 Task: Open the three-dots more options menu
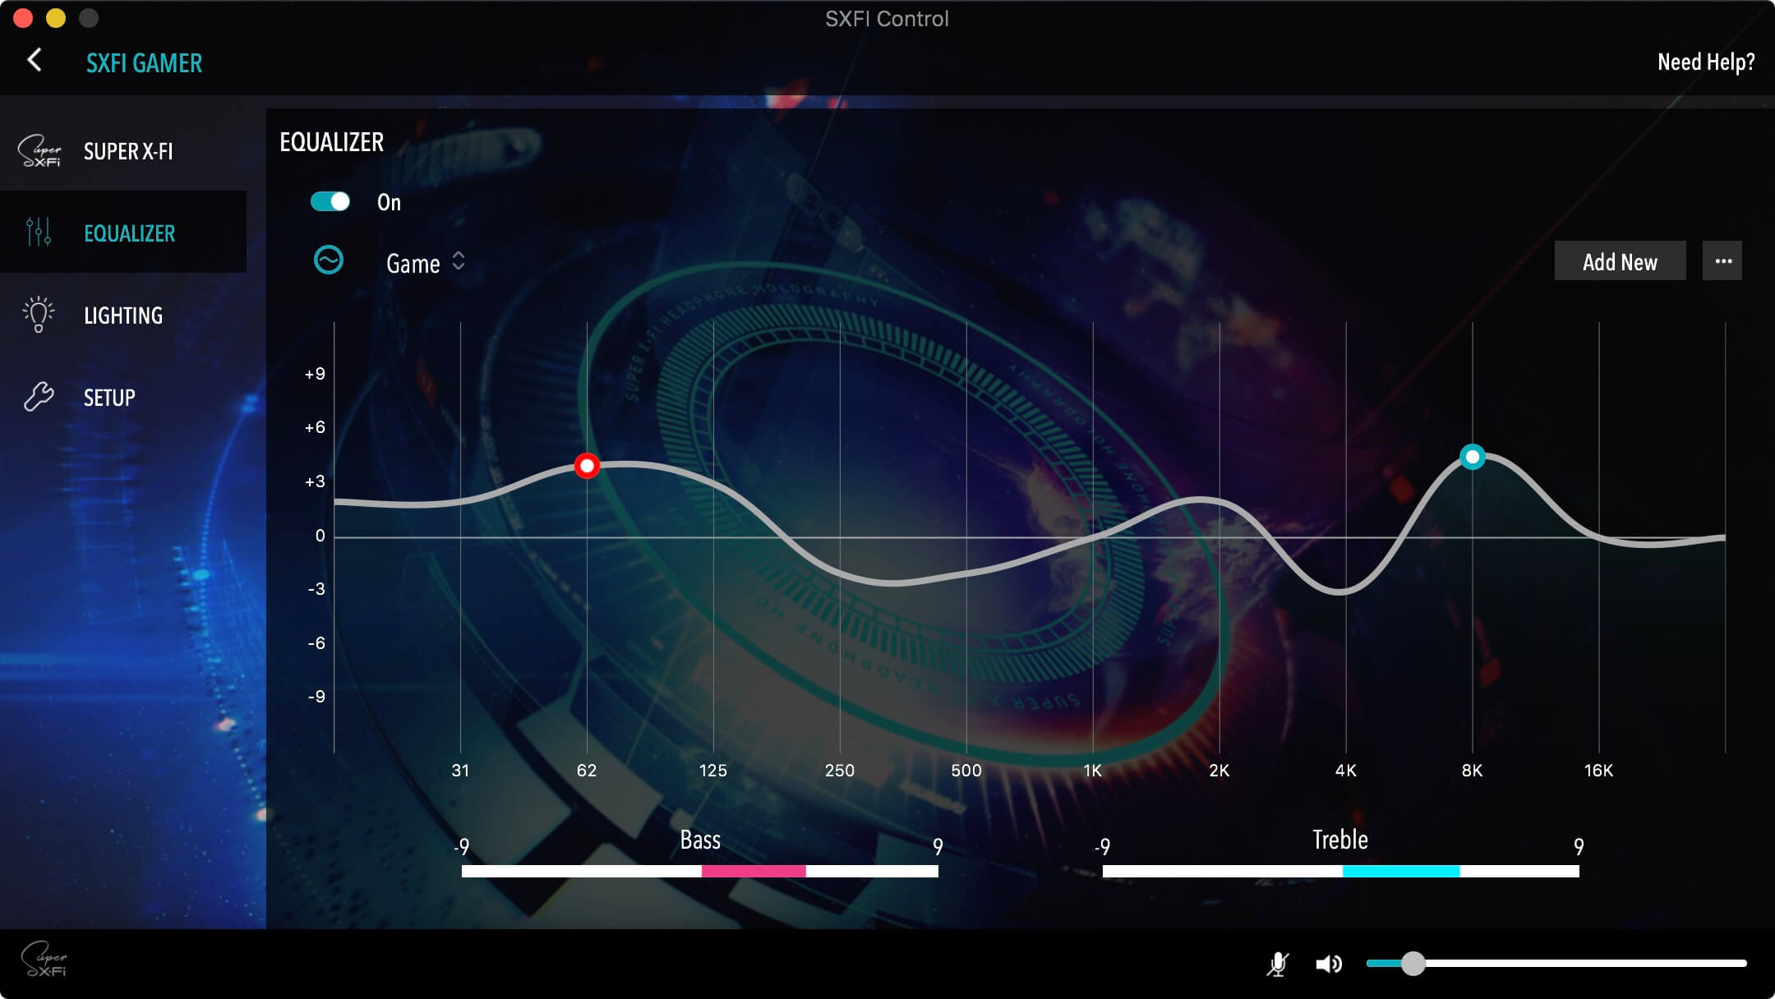(1722, 261)
